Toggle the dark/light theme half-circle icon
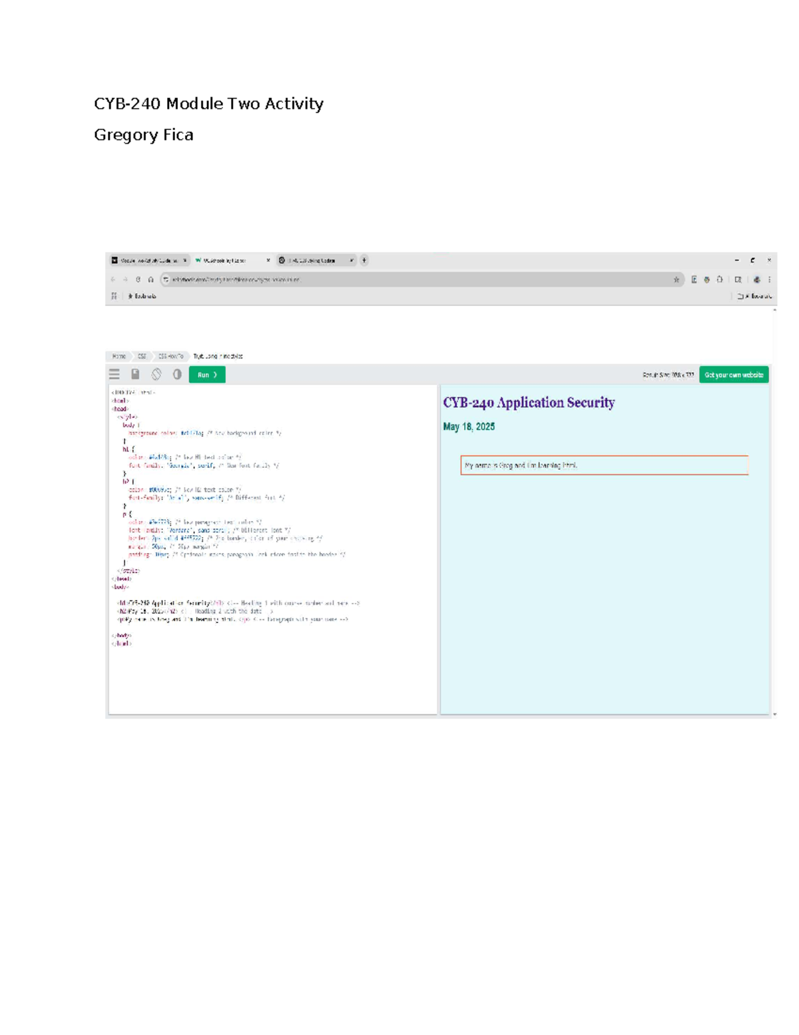Viewport: 799px width, 1035px height. (177, 375)
